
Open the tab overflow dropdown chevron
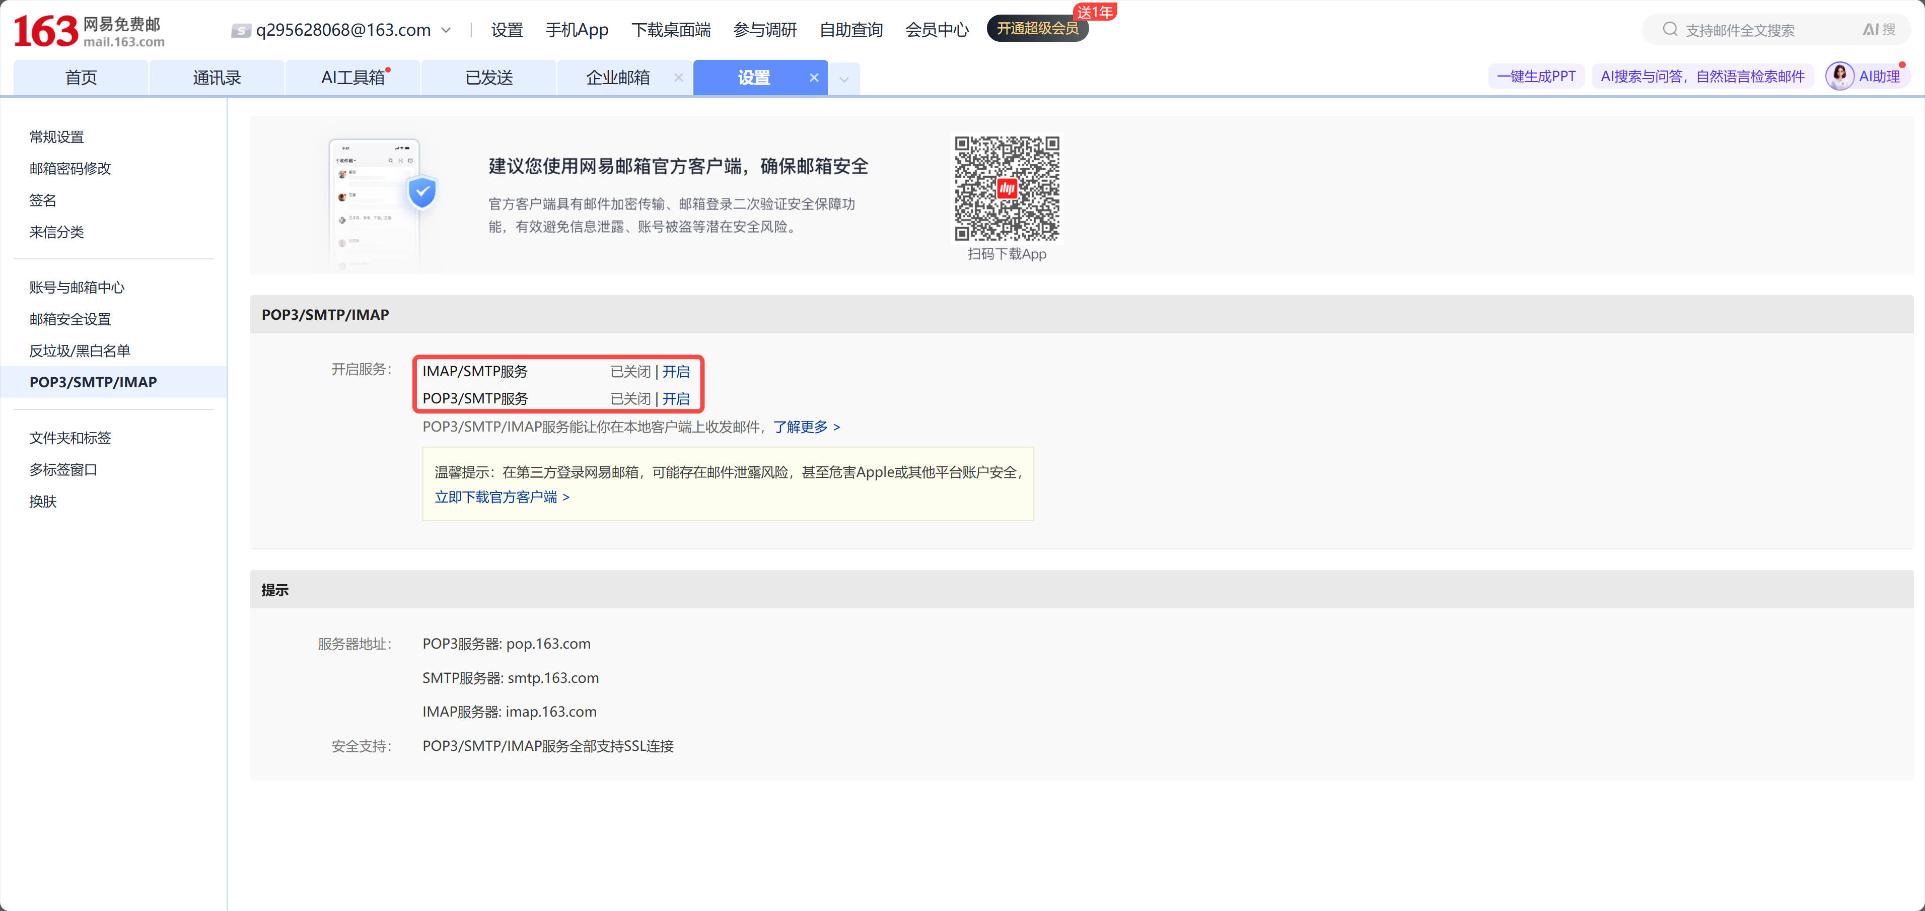844,79
